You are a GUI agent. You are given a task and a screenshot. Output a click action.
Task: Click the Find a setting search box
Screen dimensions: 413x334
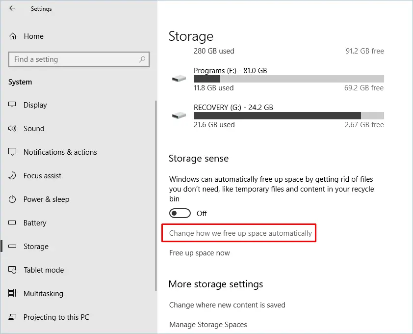pos(74,59)
